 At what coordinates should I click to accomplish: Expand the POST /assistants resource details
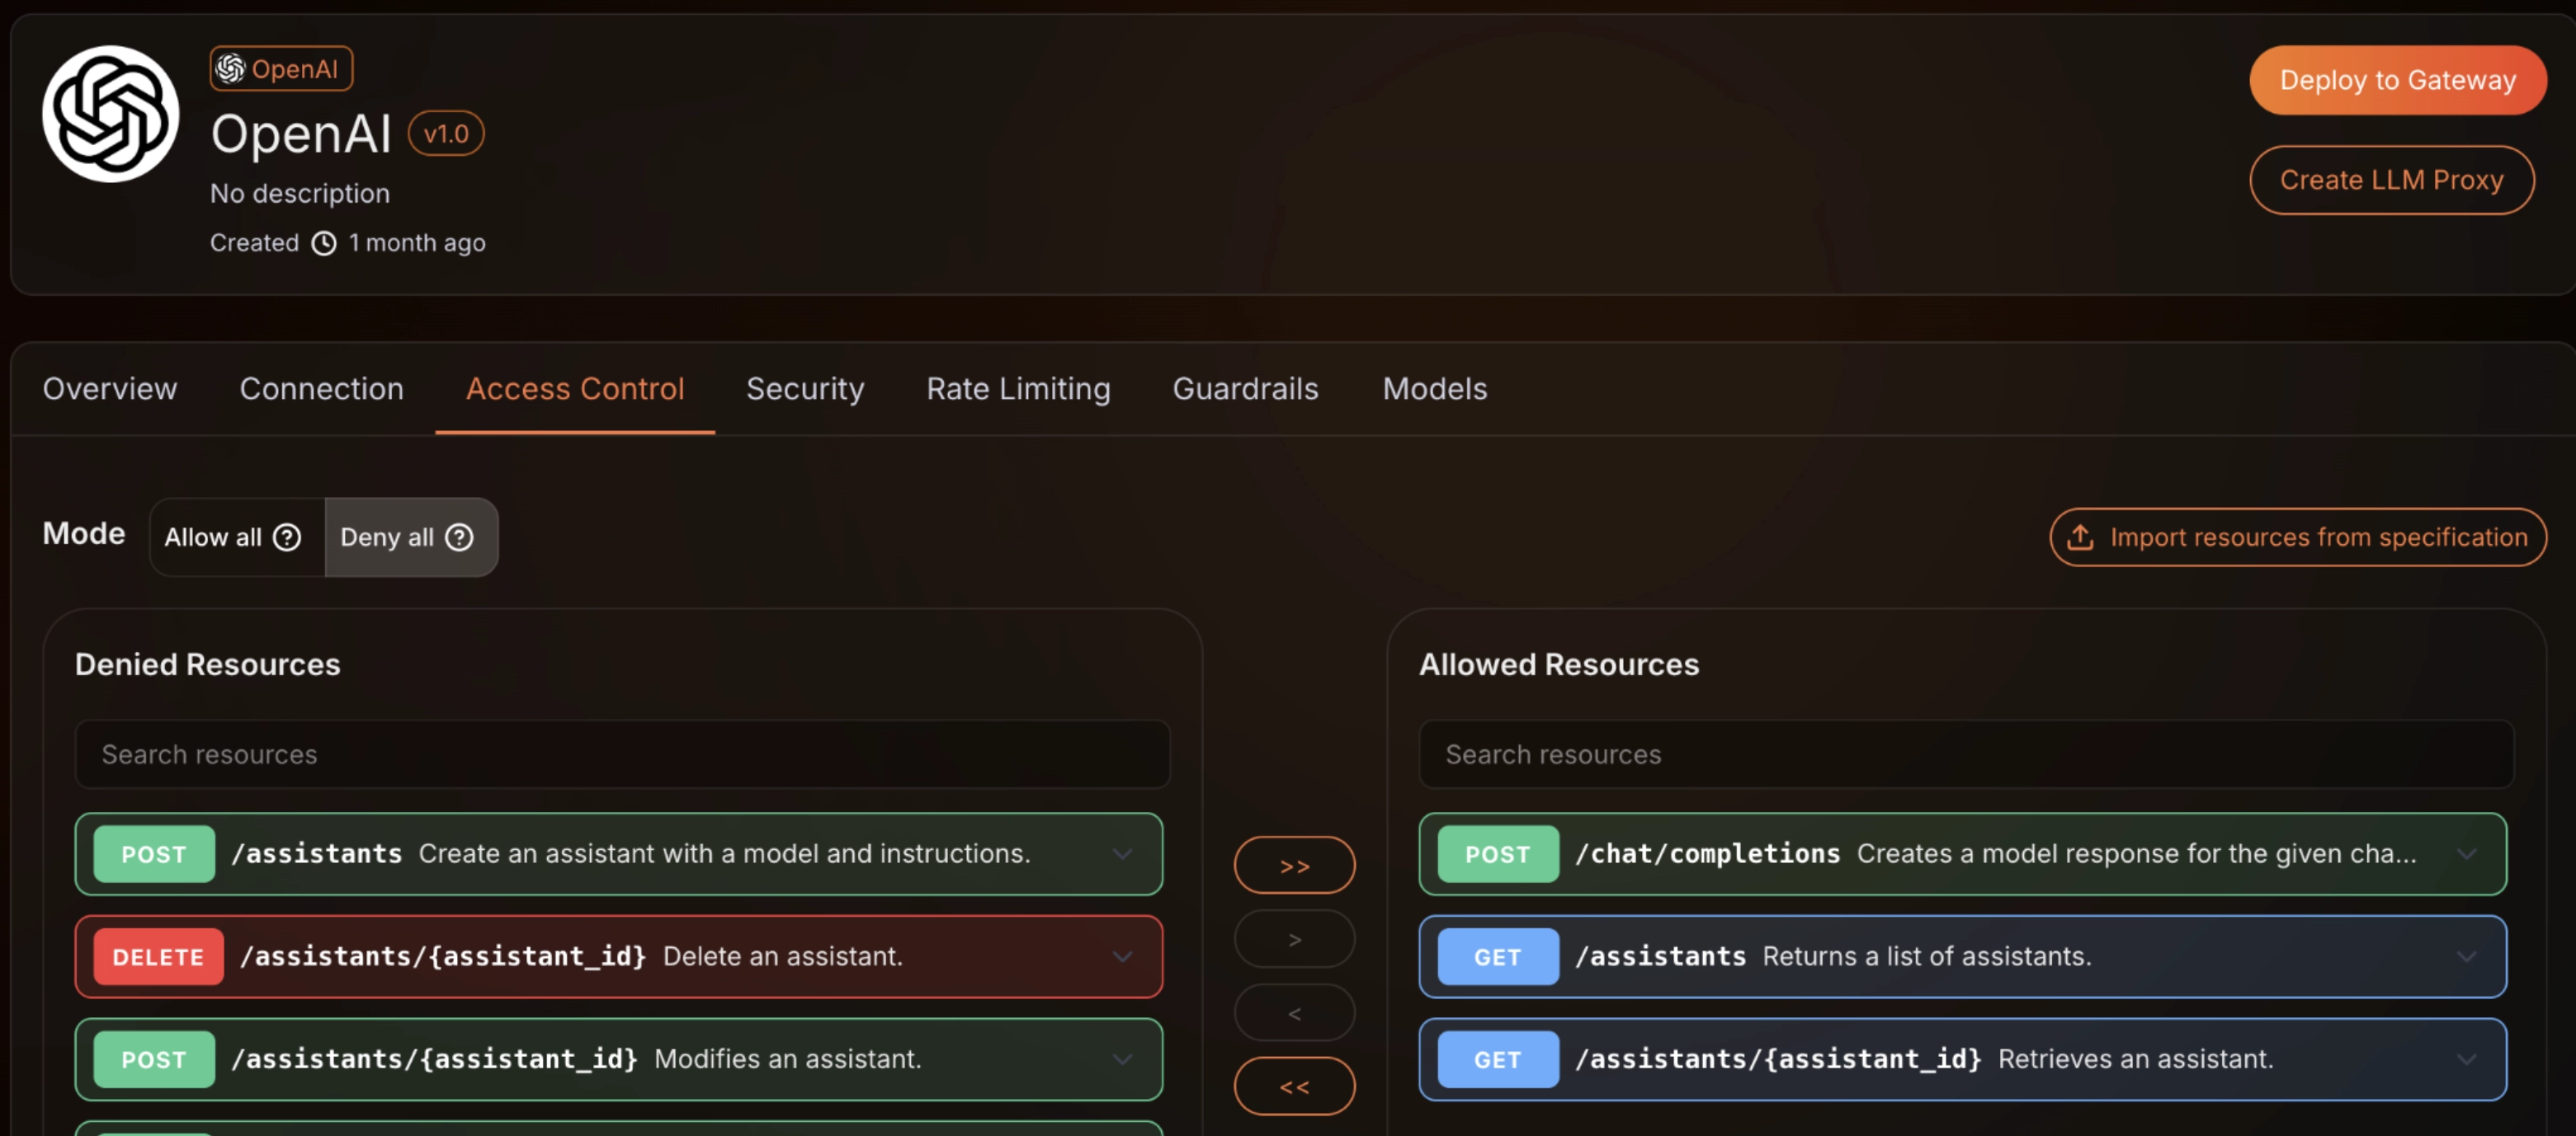click(1122, 854)
